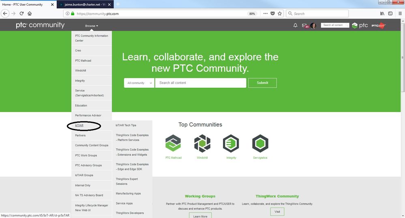This screenshot has height=218, width=405.
Task: Select Performance Advisor menu item
Action: click(x=92, y=115)
